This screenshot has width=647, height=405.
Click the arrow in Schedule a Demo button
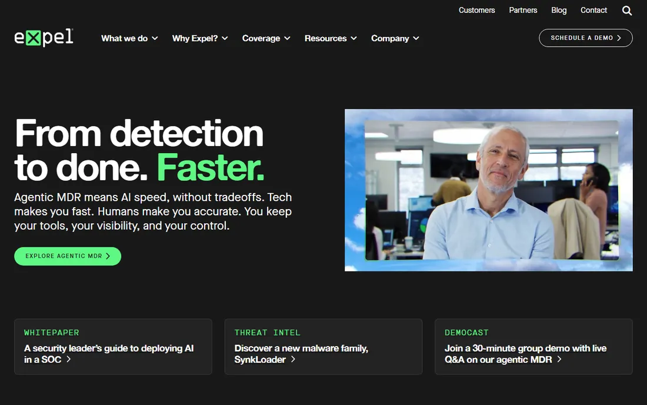point(619,38)
